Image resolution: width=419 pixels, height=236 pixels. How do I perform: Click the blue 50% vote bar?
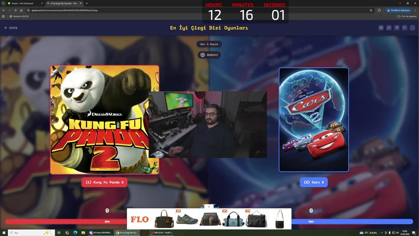click(352, 222)
